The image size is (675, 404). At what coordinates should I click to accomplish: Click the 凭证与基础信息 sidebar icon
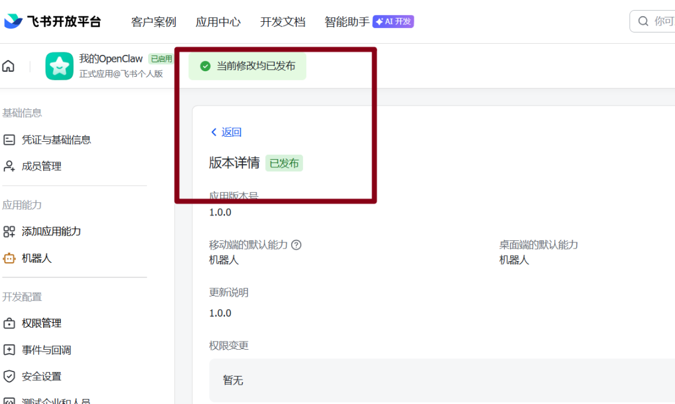coord(9,140)
